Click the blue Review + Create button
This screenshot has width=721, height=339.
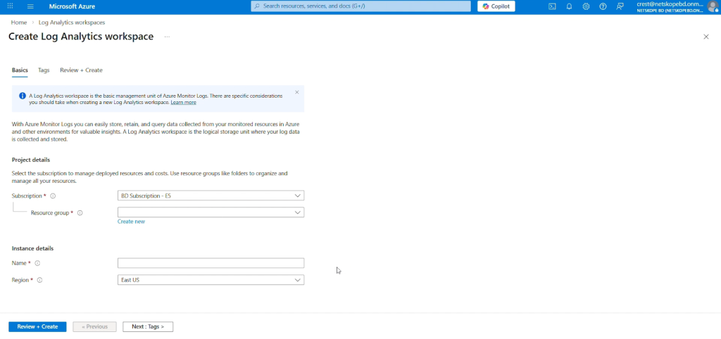point(37,326)
